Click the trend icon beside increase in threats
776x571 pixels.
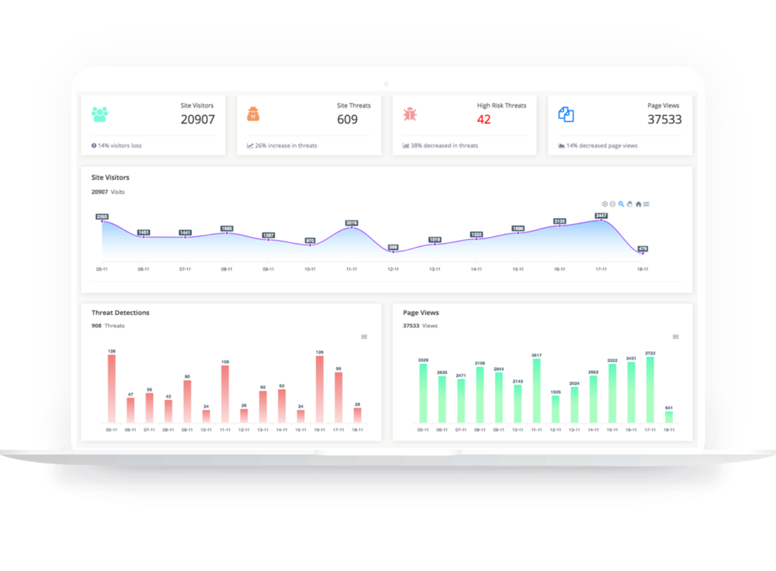point(250,145)
